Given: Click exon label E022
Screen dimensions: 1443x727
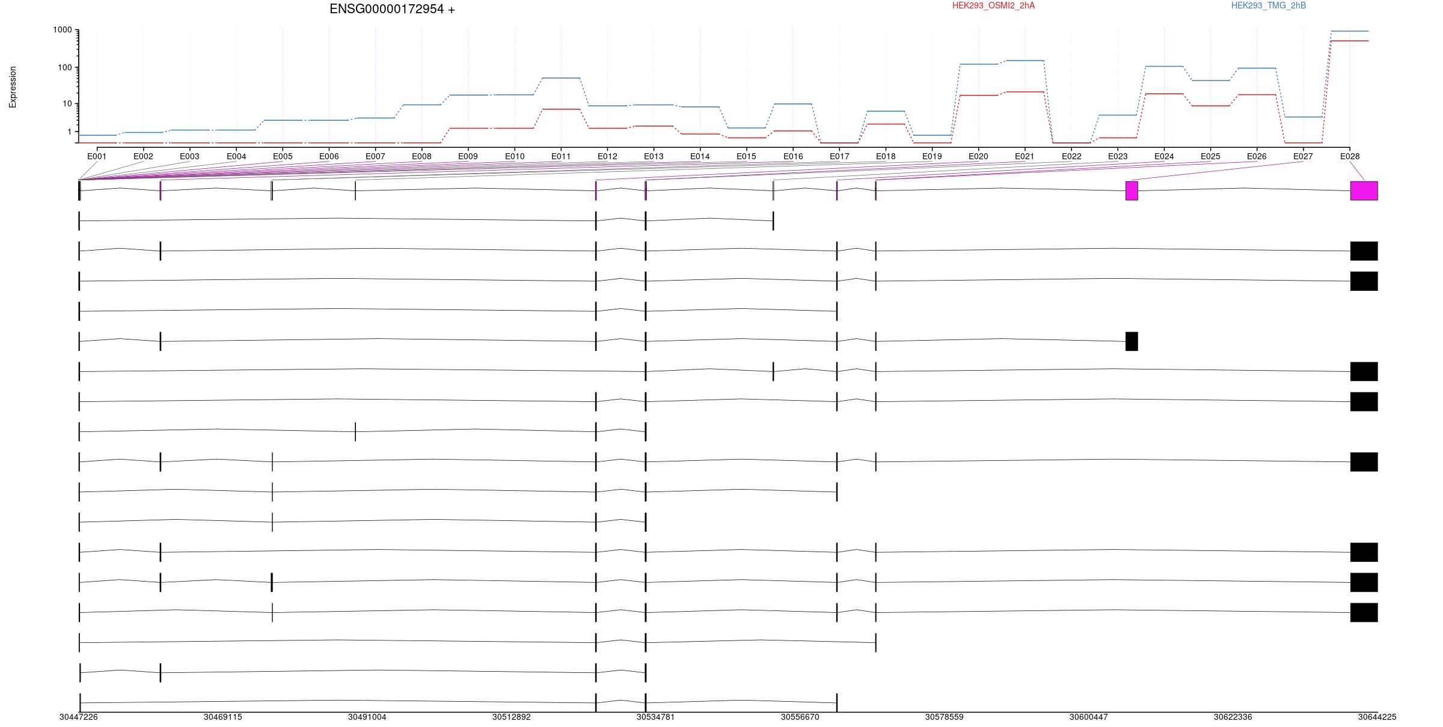Looking at the screenshot, I should 1071,156.
